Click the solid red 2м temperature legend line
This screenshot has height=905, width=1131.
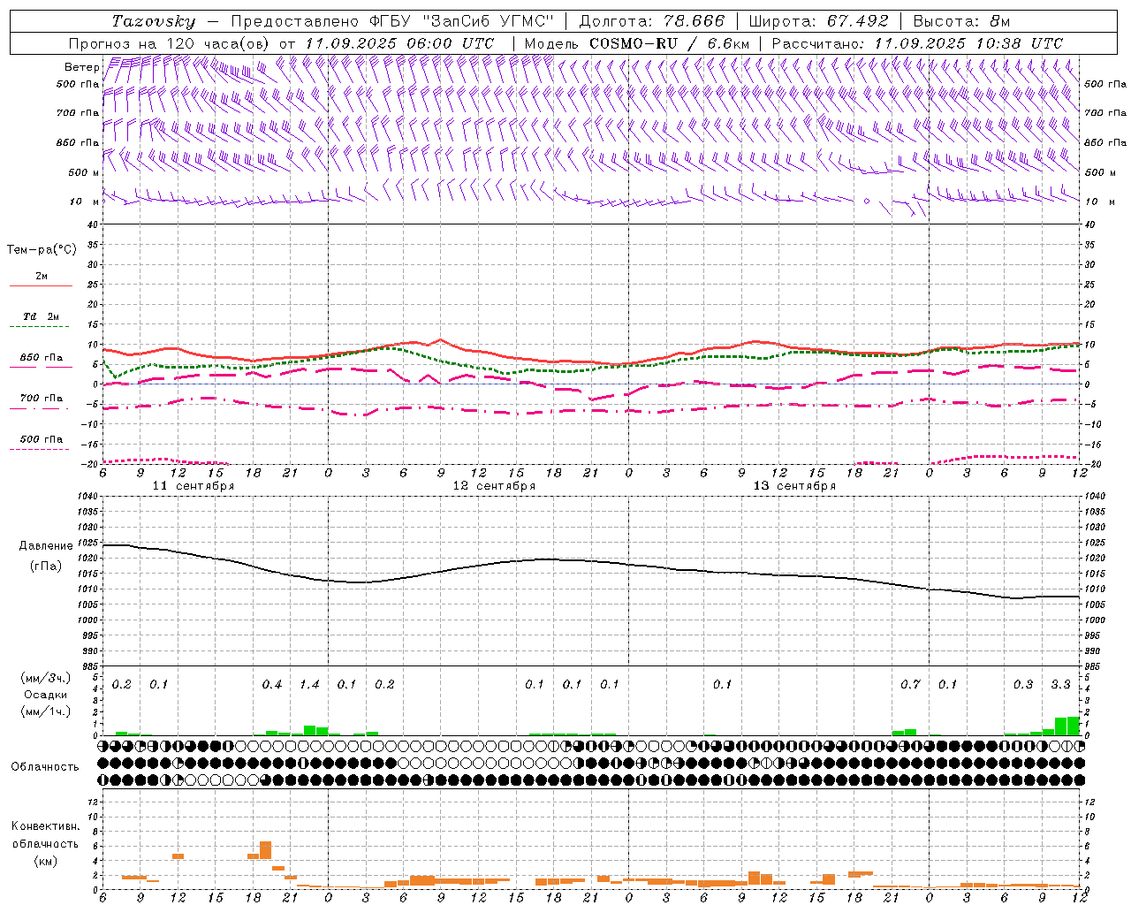click(41, 285)
